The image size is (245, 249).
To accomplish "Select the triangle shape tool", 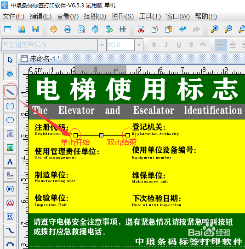I will (10, 203).
